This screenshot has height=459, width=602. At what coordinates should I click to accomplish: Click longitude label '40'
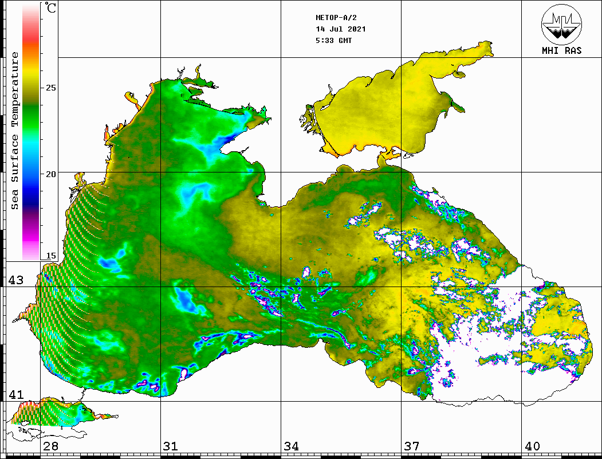pyautogui.click(x=532, y=446)
